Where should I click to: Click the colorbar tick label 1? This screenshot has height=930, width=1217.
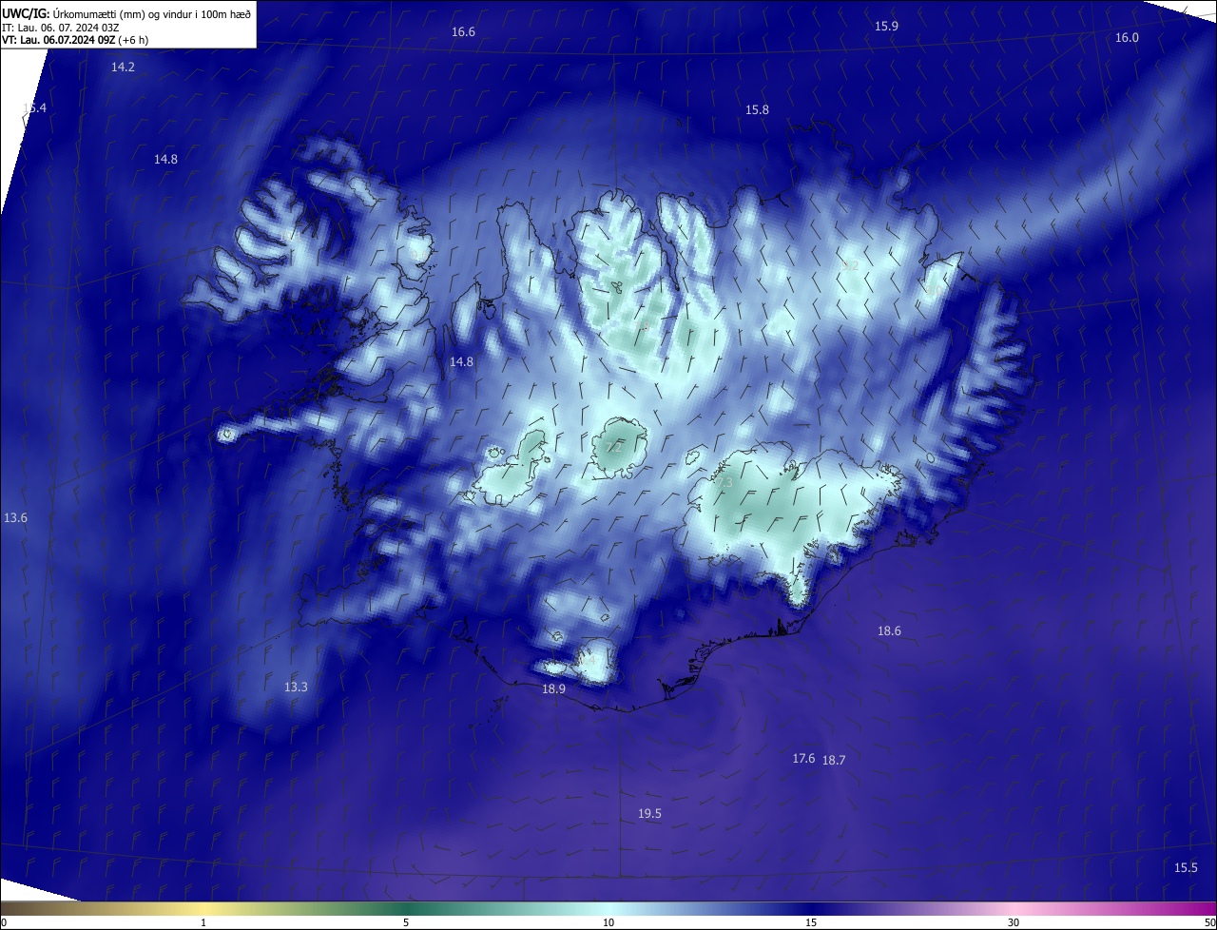[x=203, y=922]
